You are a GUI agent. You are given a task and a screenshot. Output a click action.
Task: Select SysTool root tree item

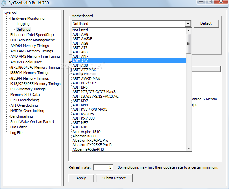tap(10, 13)
